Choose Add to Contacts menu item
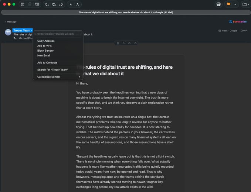The width and height of the screenshot is (251, 192). [47, 63]
